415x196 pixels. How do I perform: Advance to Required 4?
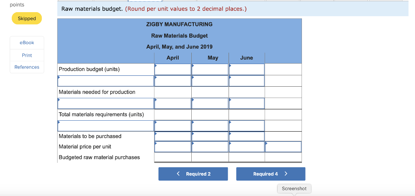tap(271, 174)
